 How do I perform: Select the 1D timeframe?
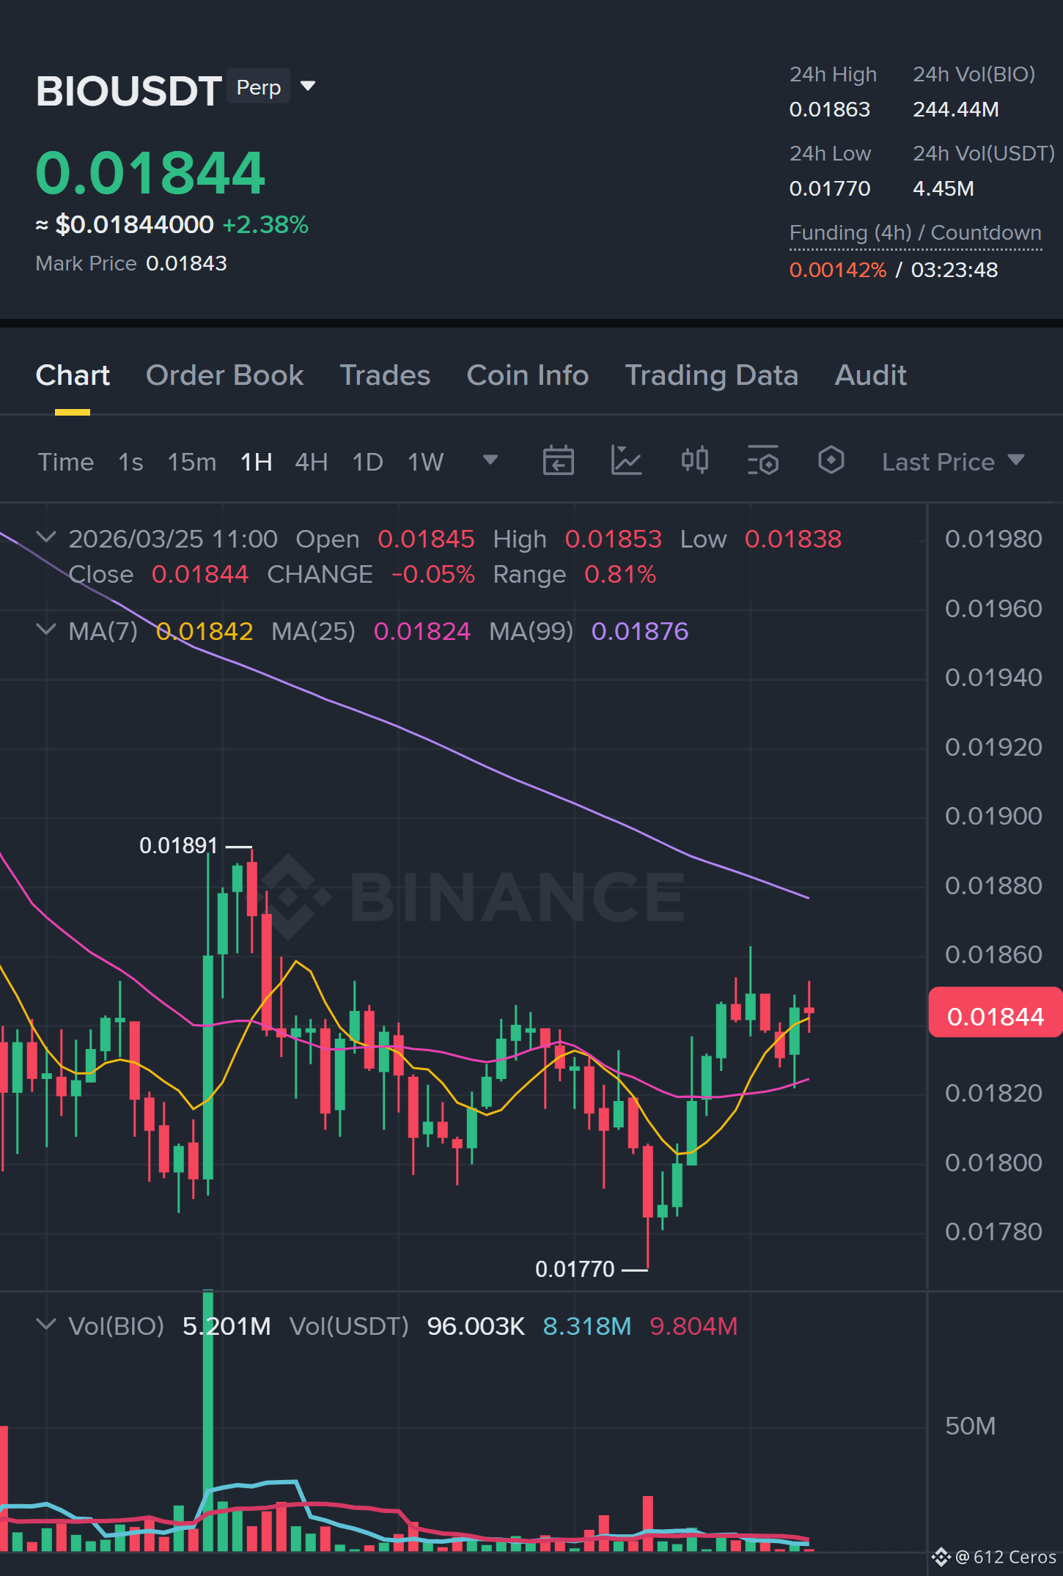[x=367, y=462]
